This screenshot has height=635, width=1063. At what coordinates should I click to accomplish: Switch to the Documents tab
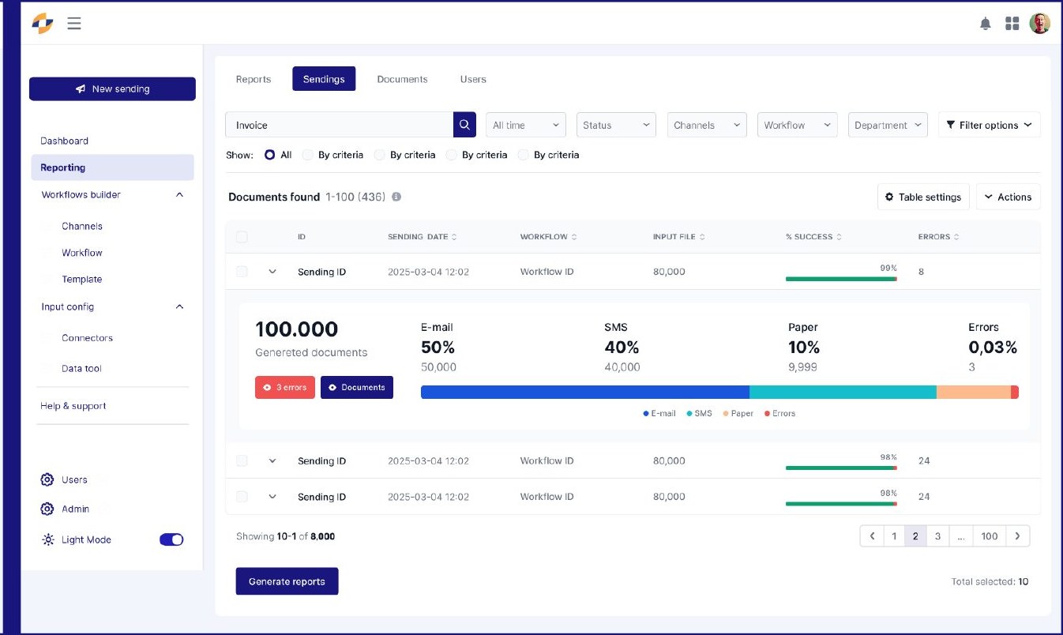coord(402,79)
